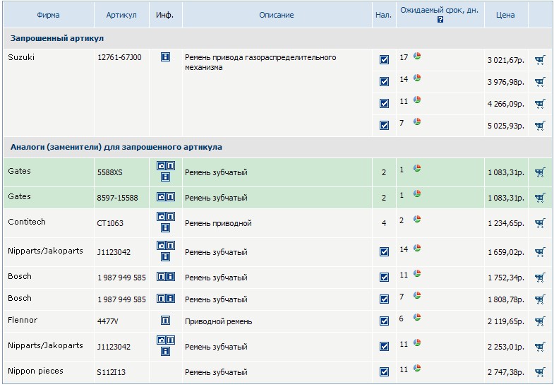The width and height of the screenshot is (554, 387).
Task: Click article number CT1063
Action: click(x=110, y=224)
